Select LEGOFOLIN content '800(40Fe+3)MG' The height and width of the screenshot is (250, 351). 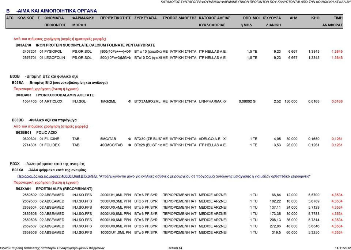114,58
